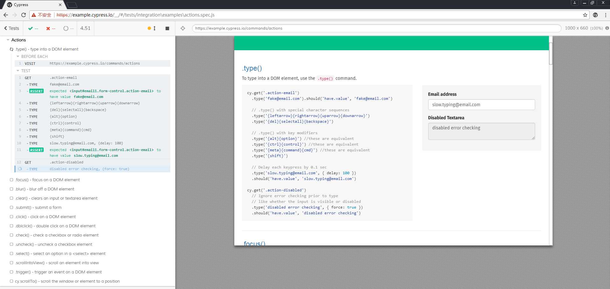This screenshot has width=610, height=289.
Task: Click the '.scrollIntoView()' test
Action: tap(57, 263)
